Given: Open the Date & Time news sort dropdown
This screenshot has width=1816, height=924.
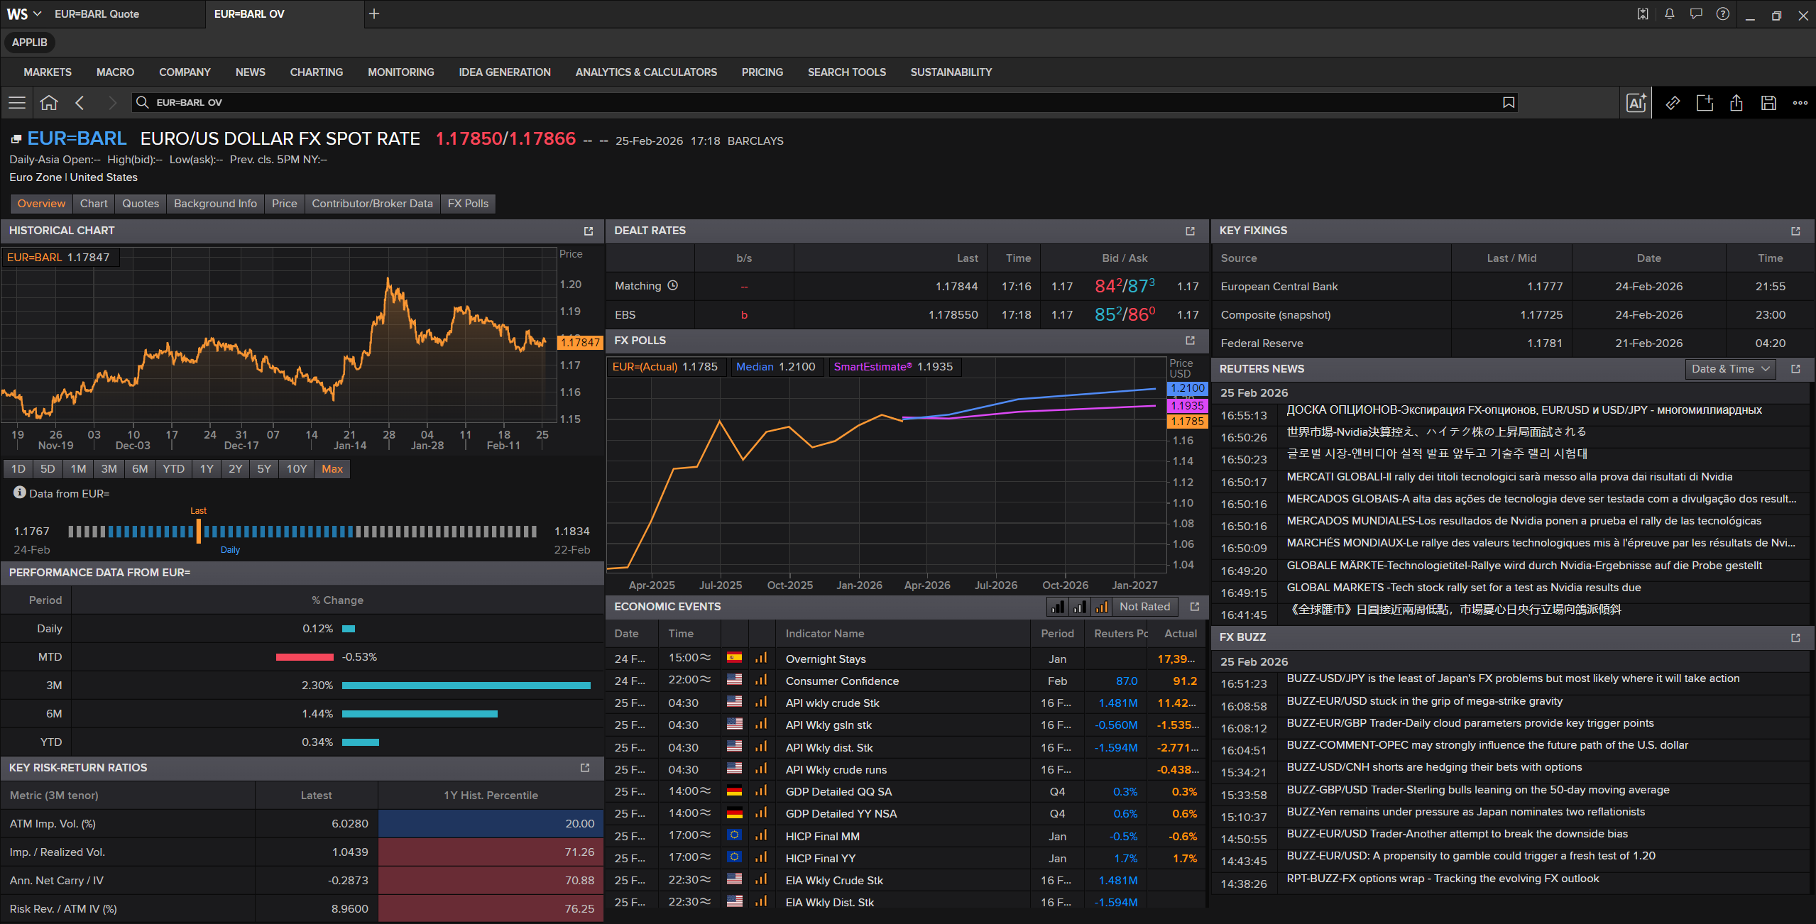Looking at the screenshot, I should tap(1730, 369).
